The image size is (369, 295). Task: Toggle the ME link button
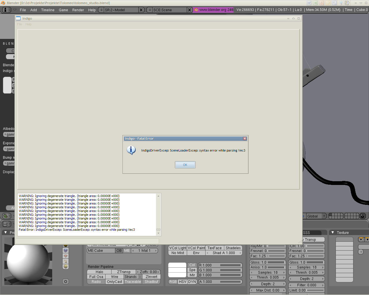127,251
